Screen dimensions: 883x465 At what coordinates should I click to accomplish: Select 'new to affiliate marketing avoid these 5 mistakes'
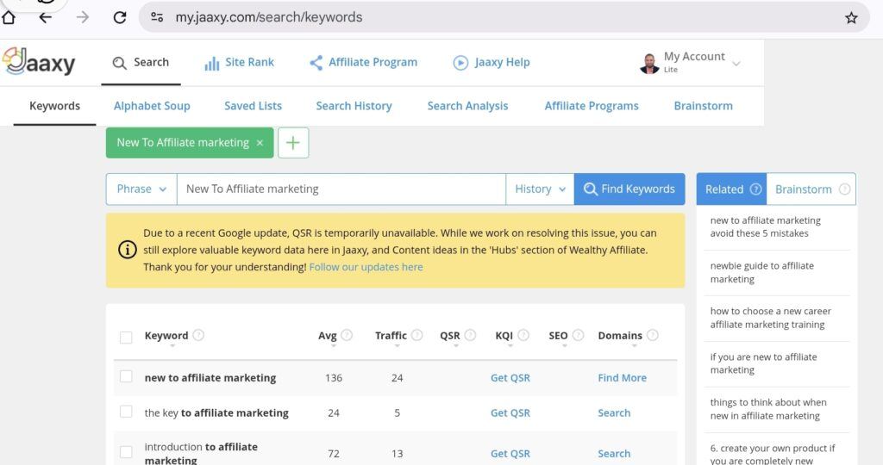(766, 226)
